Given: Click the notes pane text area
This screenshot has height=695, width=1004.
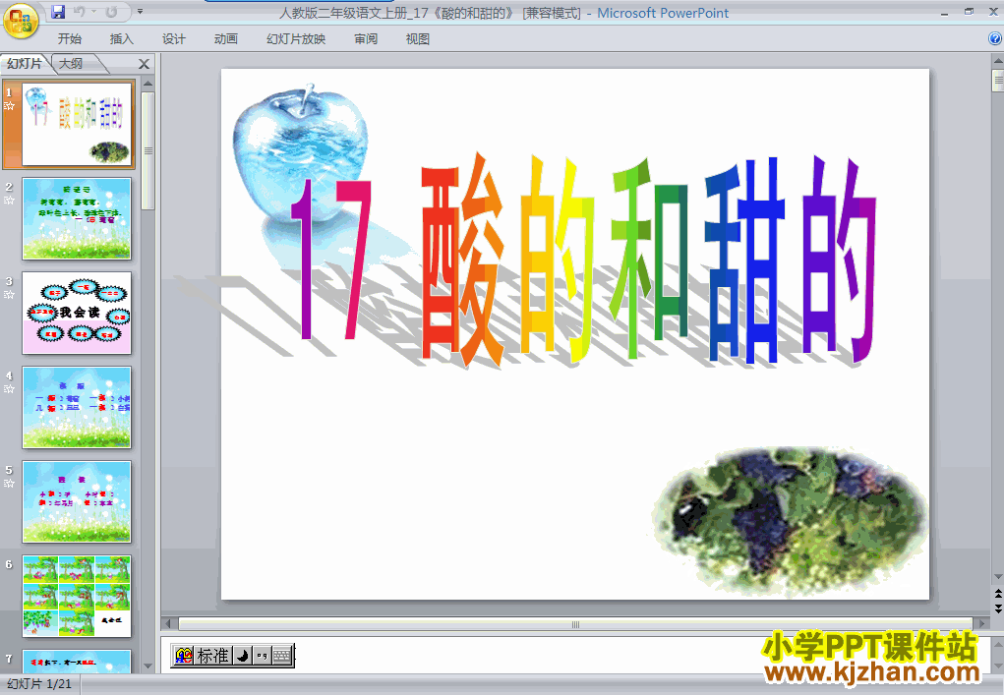Looking at the screenshot, I should click(x=574, y=655).
